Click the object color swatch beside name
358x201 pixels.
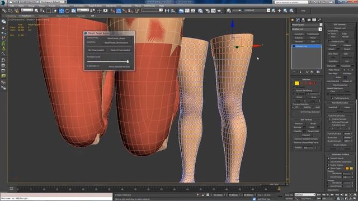point(321,25)
